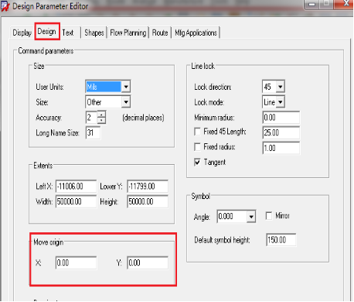Switch to the Shapes tab

point(94,33)
